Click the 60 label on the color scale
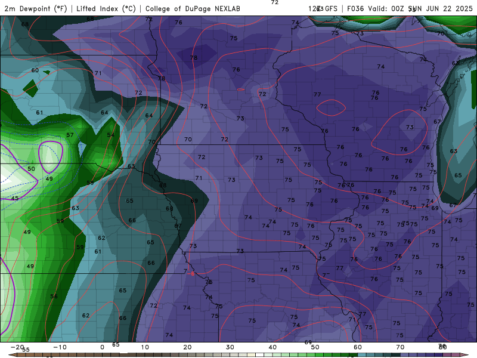477x358 pixels. (358, 347)
